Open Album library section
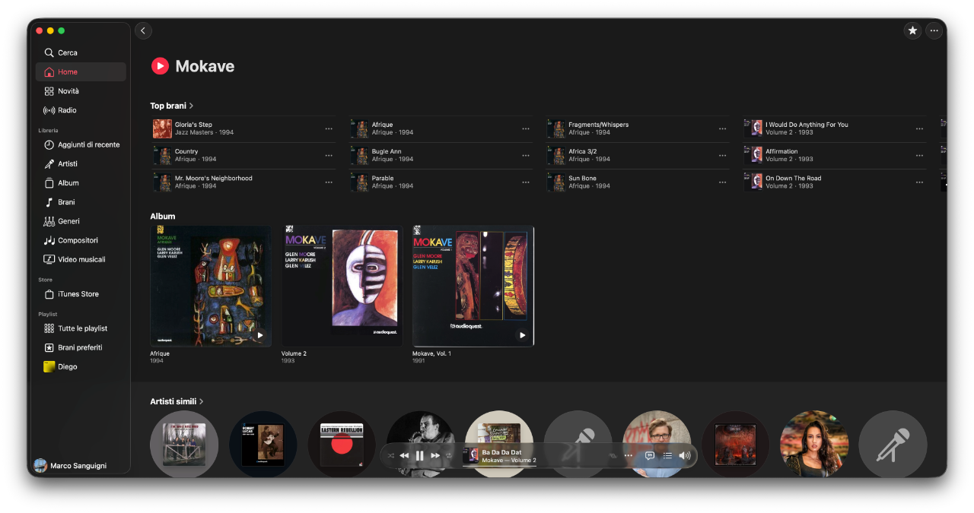The width and height of the screenshot is (974, 513). (x=81, y=183)
